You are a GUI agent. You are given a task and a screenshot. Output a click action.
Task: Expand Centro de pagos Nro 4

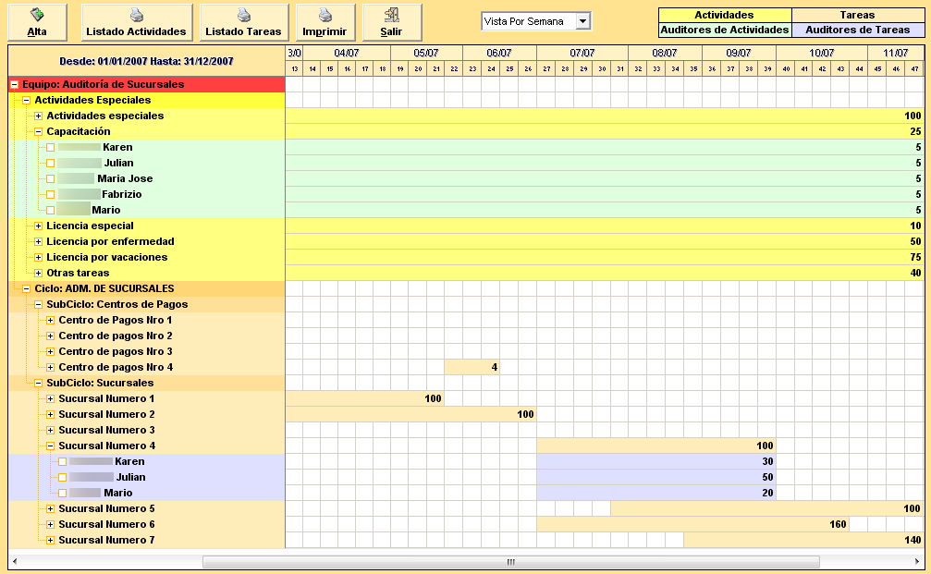51,368
